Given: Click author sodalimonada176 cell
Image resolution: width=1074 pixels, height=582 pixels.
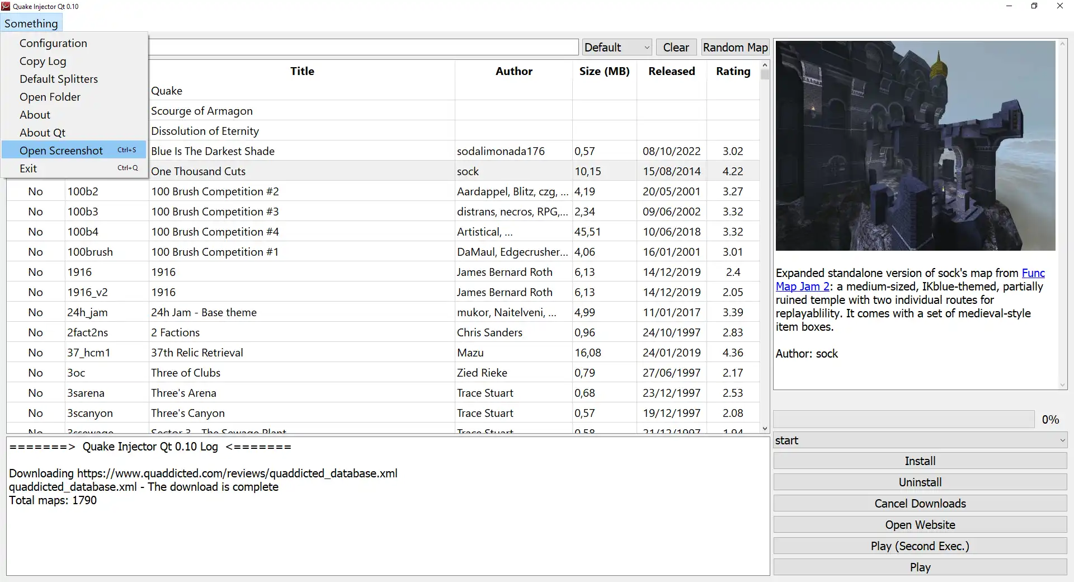Looking at the screenshot, I should tap(514, 151).
